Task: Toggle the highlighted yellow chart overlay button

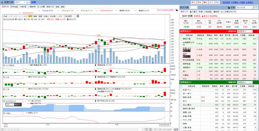Action: [30, 16]
